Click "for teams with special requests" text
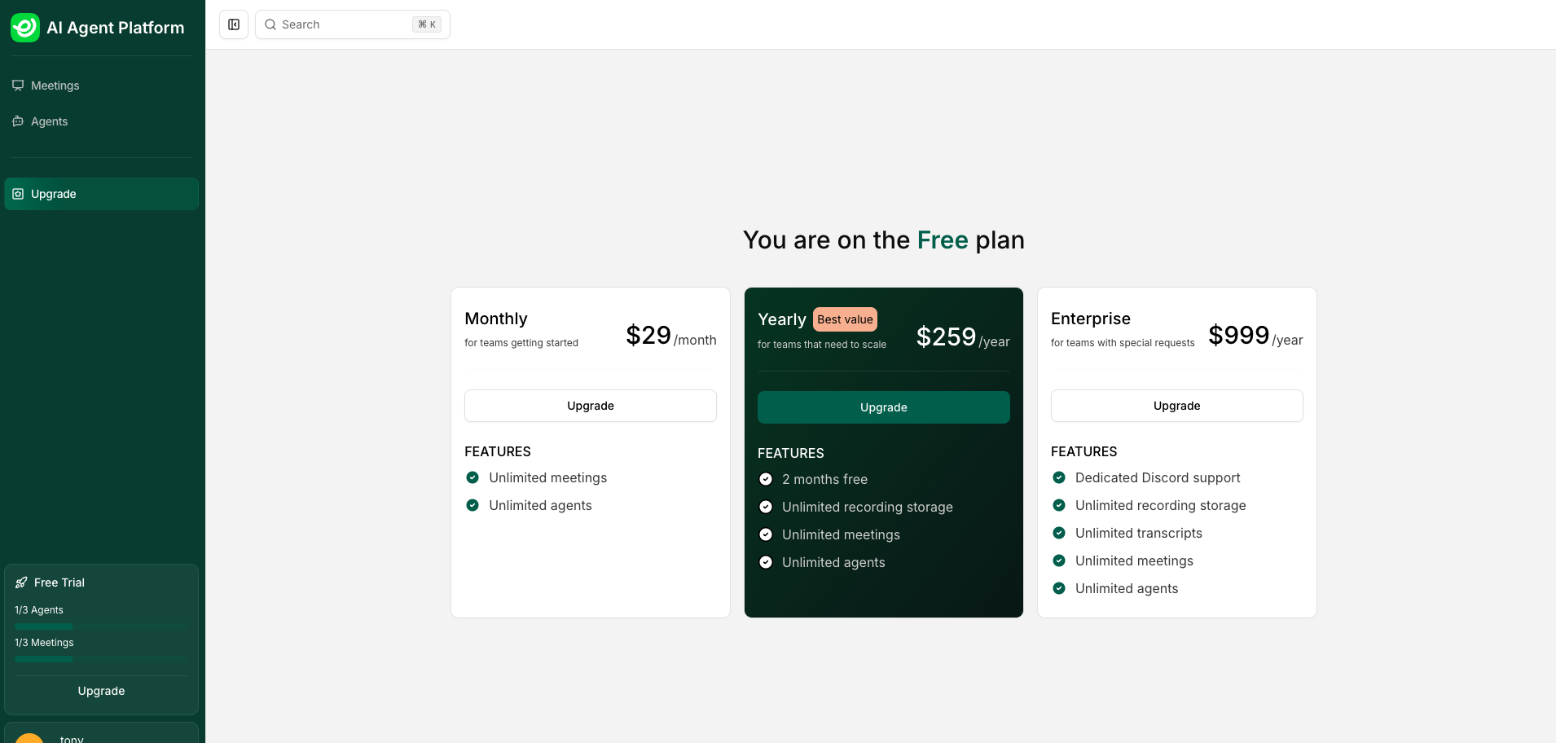This screenshot has width=1556, height=743. (1123, 343)
